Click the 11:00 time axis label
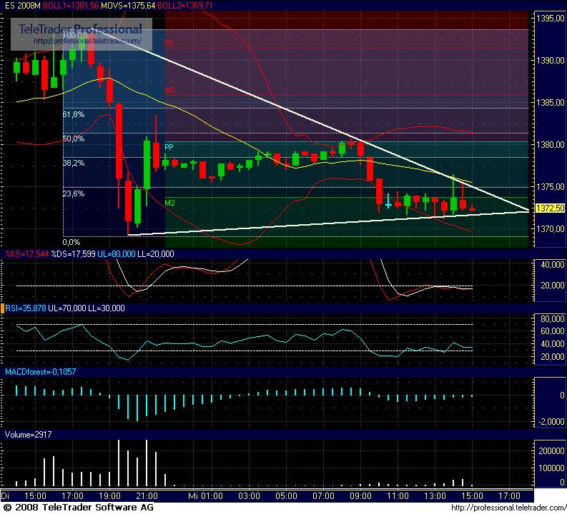The width and height of the screenshot is (567, 514). pos(398,496)
